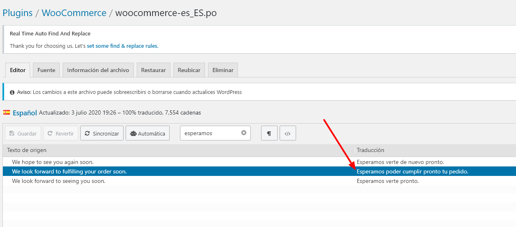The height and width of the screenshot is (227, 516).
Task: Click the info icon beside 'Aviso'
Action: click(12, 92)
